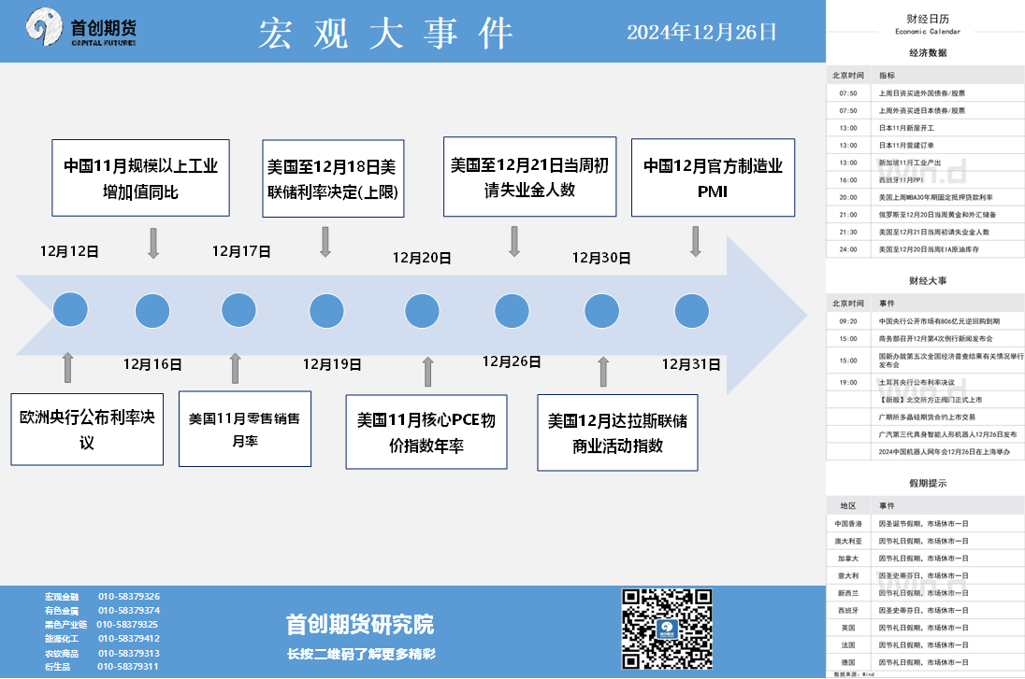Select the timeline circle for 12月12日
This screenshot has height=679, width=1025.
70,309
